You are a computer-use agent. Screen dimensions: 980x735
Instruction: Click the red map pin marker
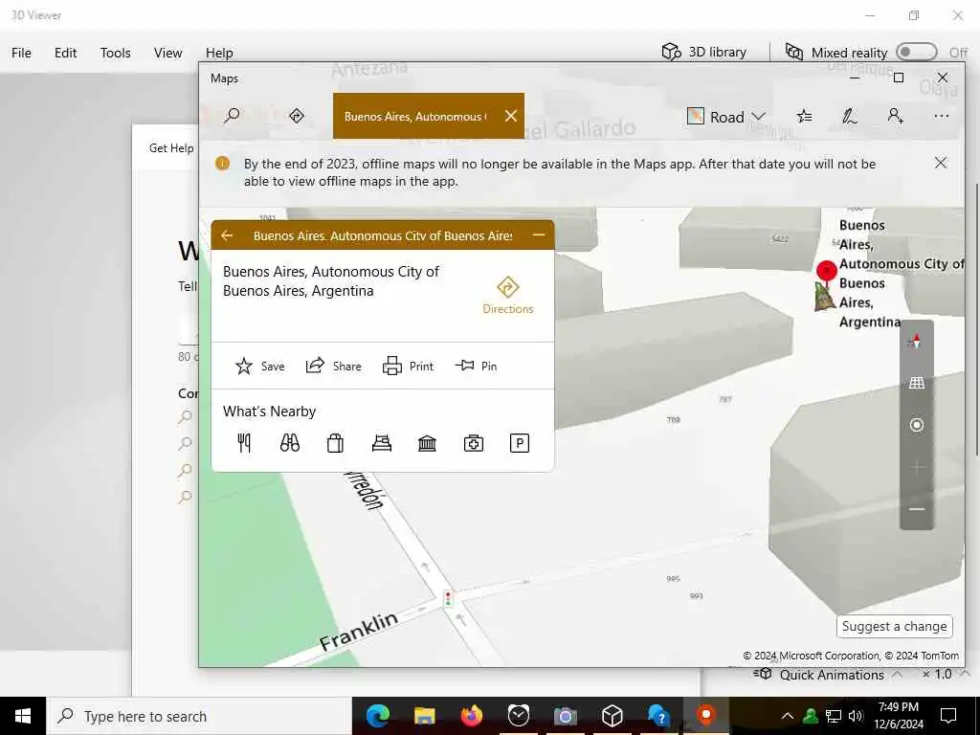pyautogui.click(x=826, y=272)
